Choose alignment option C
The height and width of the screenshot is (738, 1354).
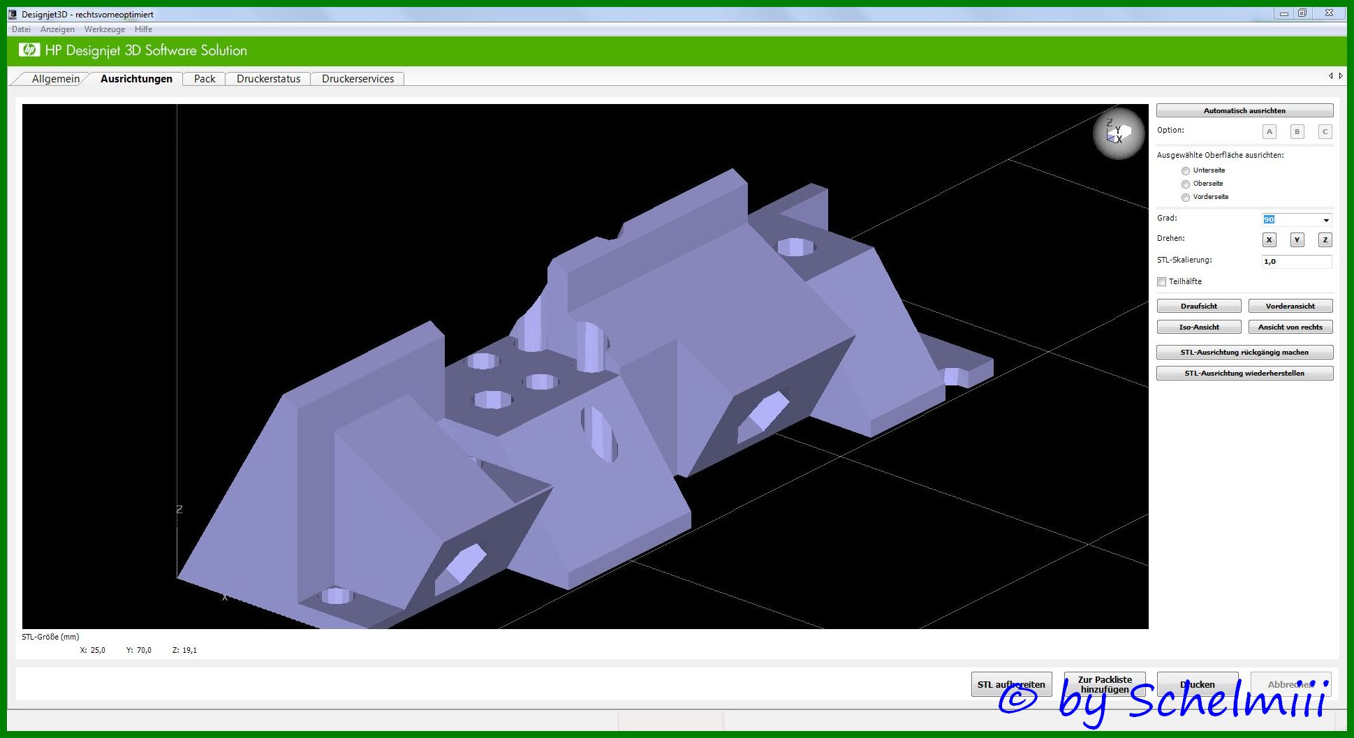(1325, 131)
